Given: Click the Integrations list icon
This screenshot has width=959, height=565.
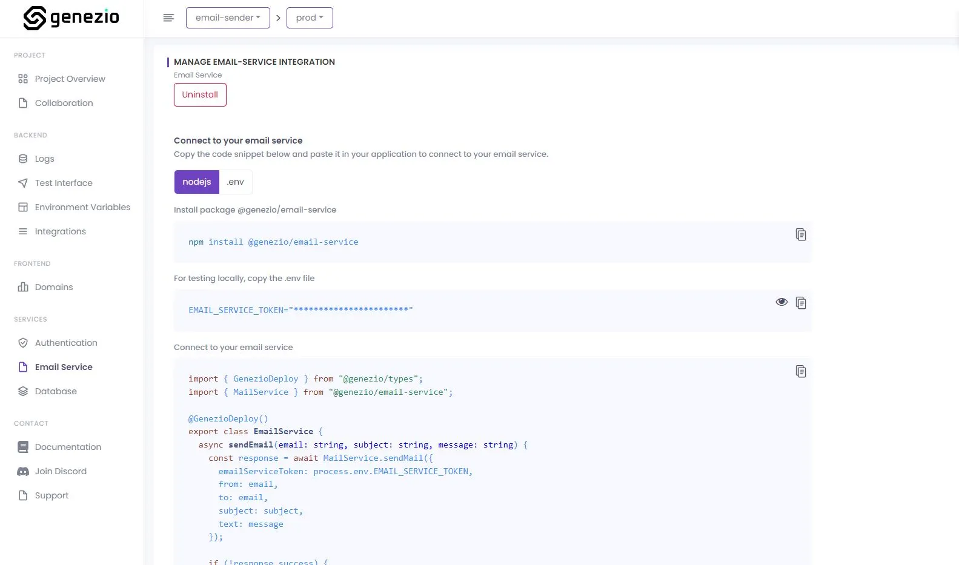Looking at the screenshot, I should (x=23, y=231).
